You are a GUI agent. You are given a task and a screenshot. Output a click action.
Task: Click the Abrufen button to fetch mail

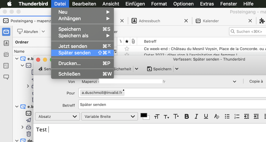(28, 31)
